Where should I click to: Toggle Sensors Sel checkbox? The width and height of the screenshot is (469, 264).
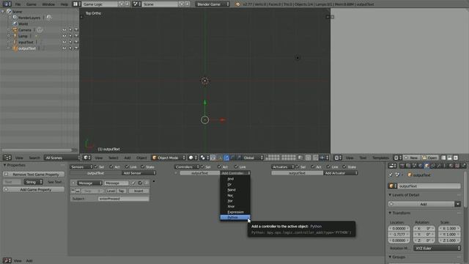click(96, 166)
